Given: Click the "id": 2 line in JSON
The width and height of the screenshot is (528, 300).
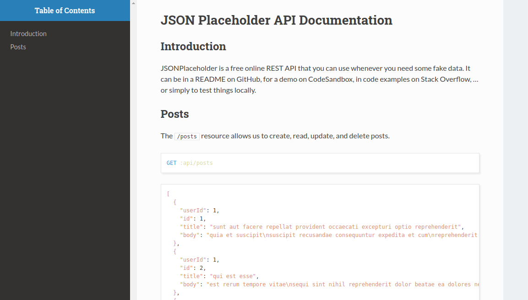Looking at the screenshot, I should coord(193,268).
